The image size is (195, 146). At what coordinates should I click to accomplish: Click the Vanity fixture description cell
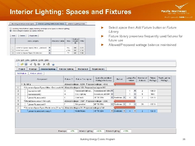point(84,111)
